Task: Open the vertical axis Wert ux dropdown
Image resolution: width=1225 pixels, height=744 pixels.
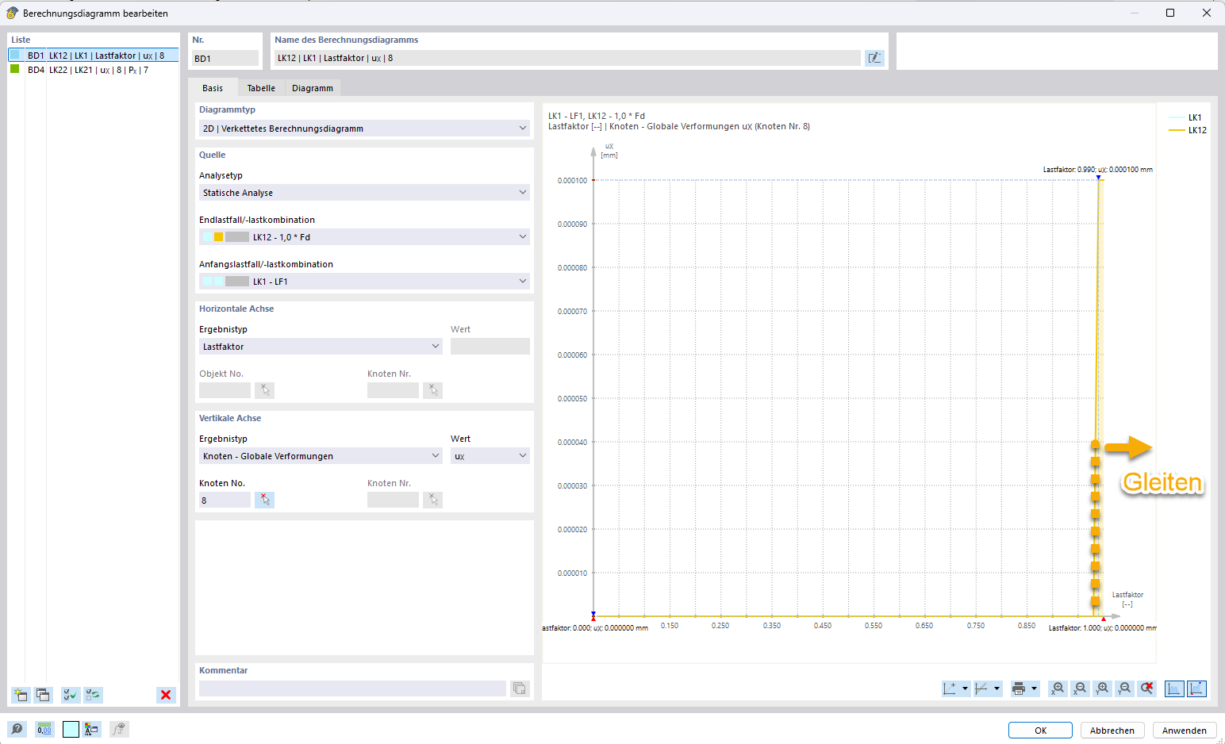Action: coord(490,456)
